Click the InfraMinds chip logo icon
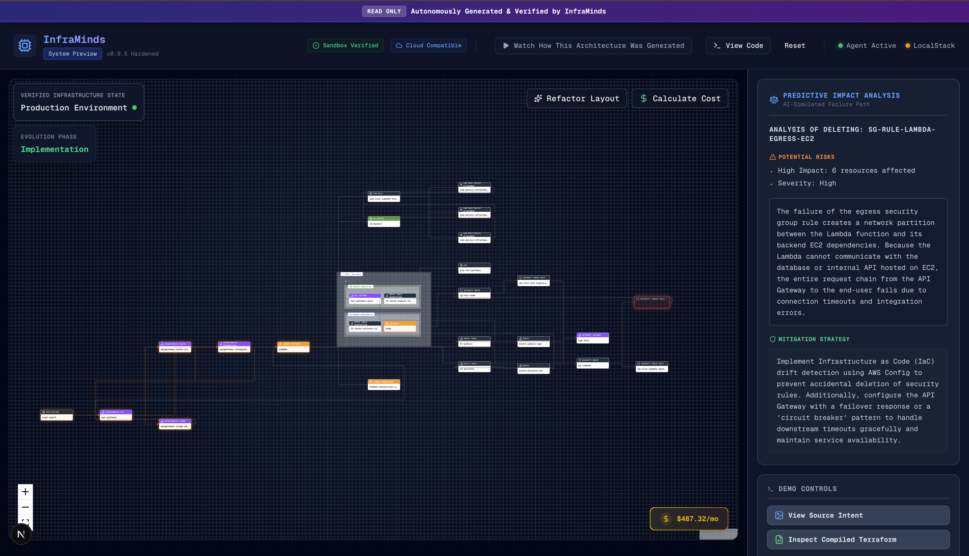This screenshot has width=969, height=556. point(25,46)
